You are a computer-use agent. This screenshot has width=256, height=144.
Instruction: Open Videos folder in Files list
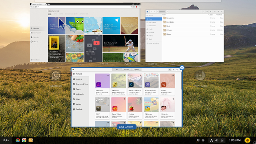pos(193,34)
